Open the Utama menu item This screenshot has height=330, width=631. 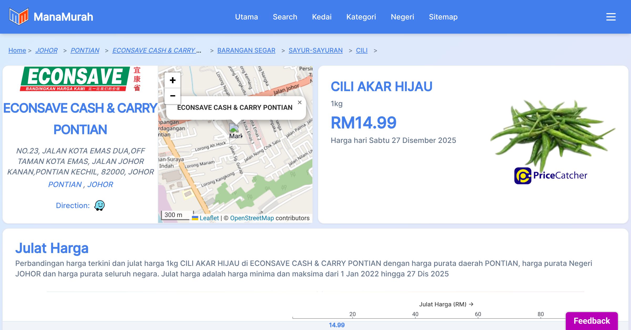(x=246, y=17)
